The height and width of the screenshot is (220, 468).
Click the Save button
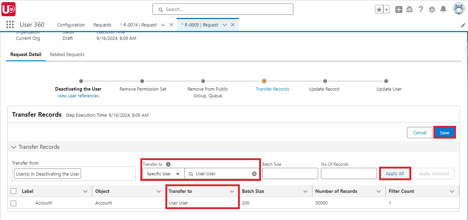point(444,132)
